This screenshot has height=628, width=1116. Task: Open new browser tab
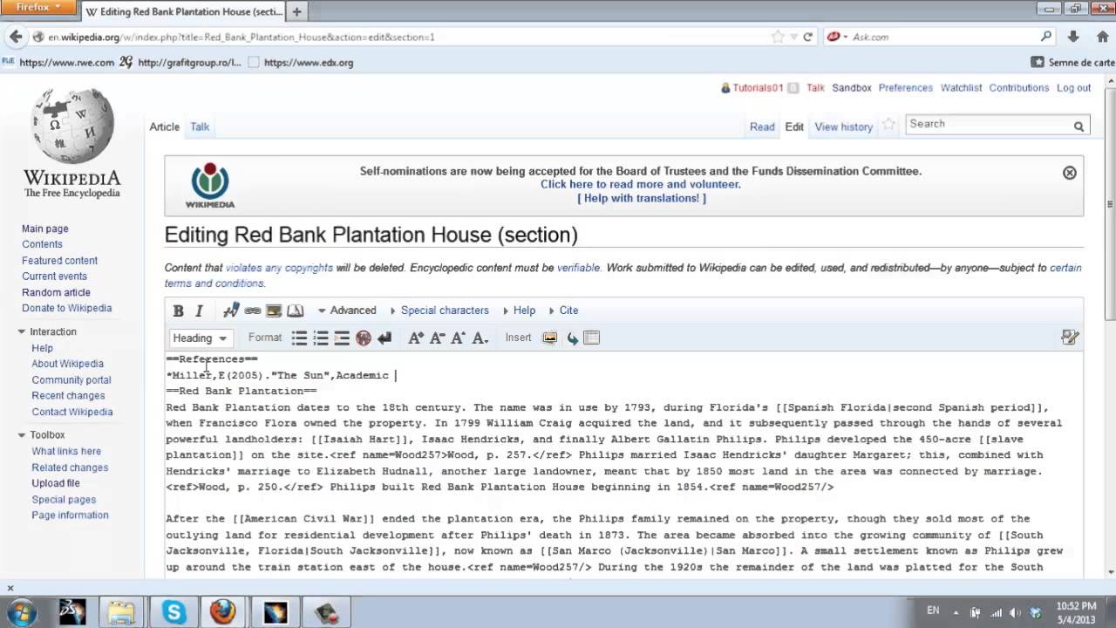[296, 11]
